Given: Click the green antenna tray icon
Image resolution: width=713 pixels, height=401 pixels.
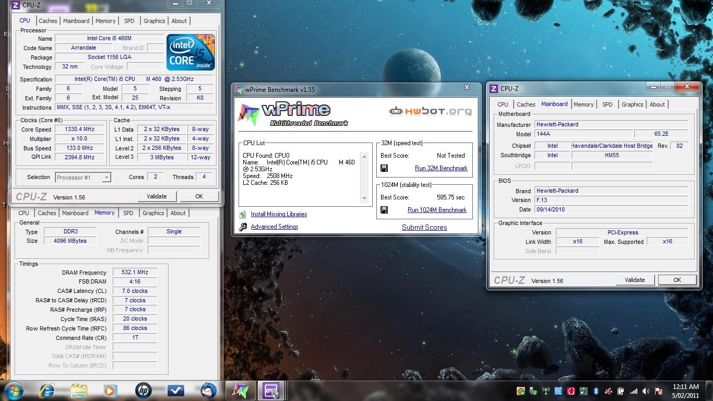Looking at the screenshot, I should (546, 391).
